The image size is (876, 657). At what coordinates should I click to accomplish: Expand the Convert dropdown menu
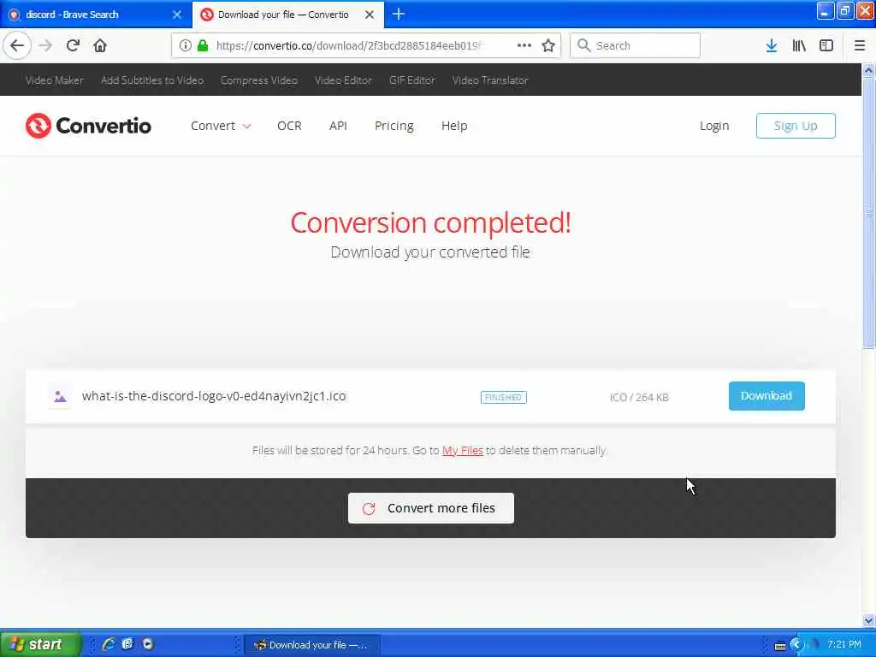[221, 126]
